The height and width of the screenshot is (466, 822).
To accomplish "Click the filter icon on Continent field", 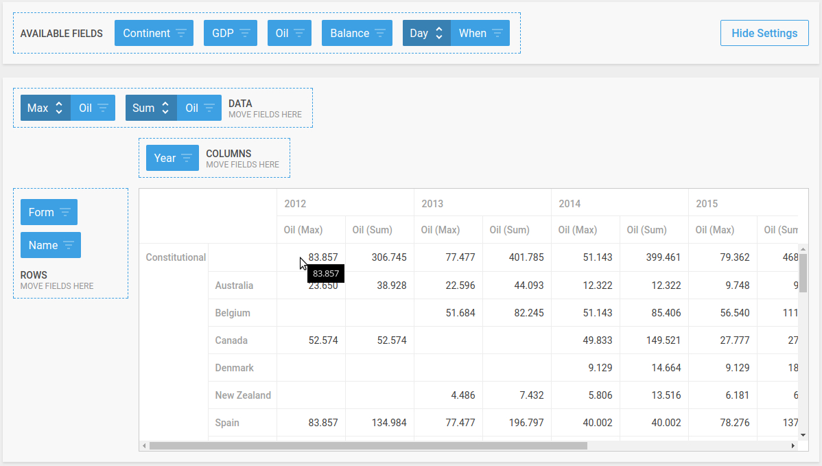I will (181, 33).
